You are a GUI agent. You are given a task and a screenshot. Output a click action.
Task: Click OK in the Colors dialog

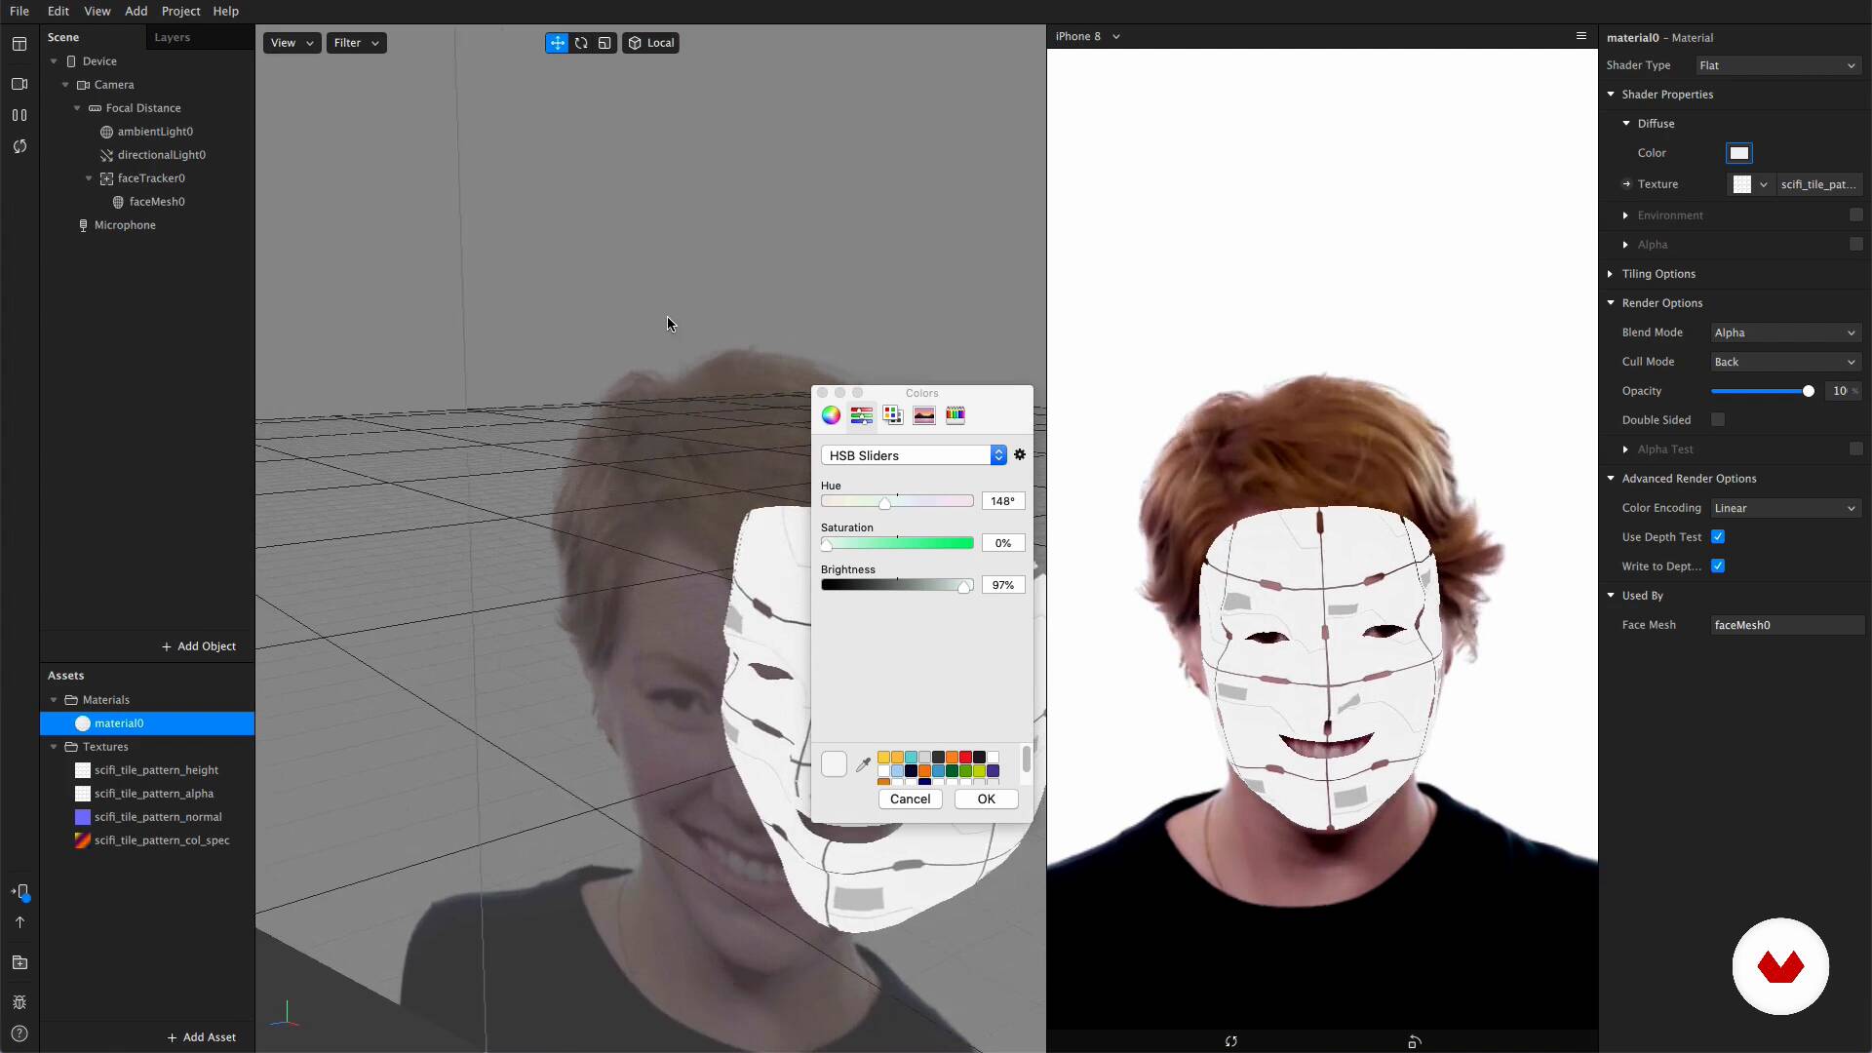point(987,799)
